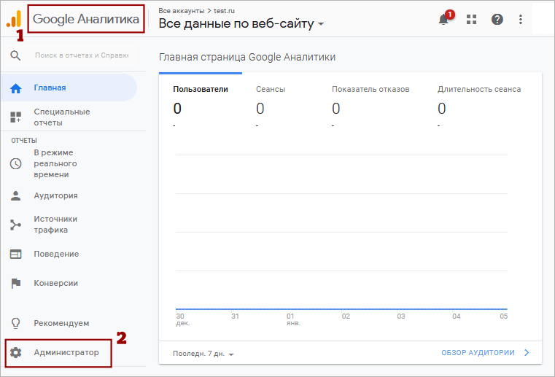Open the Google apps grid icon
The width and height of the screenshot is (555, 377).
coord(471,19)
